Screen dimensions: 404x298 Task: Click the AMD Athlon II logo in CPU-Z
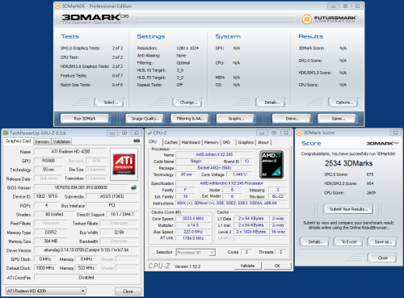point(271,164)
